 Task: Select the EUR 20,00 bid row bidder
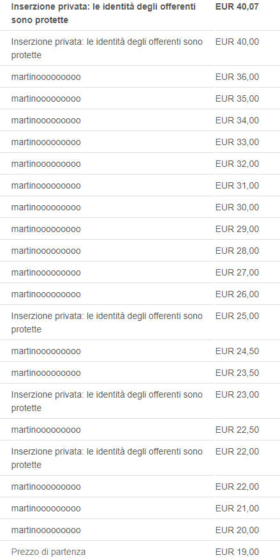pyautogui.click(x=45, y=530)
